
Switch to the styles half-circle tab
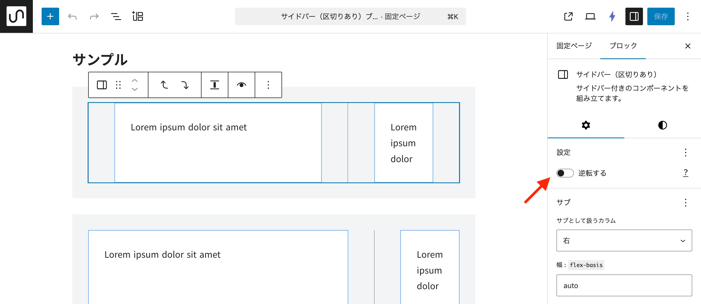point(662,125)
